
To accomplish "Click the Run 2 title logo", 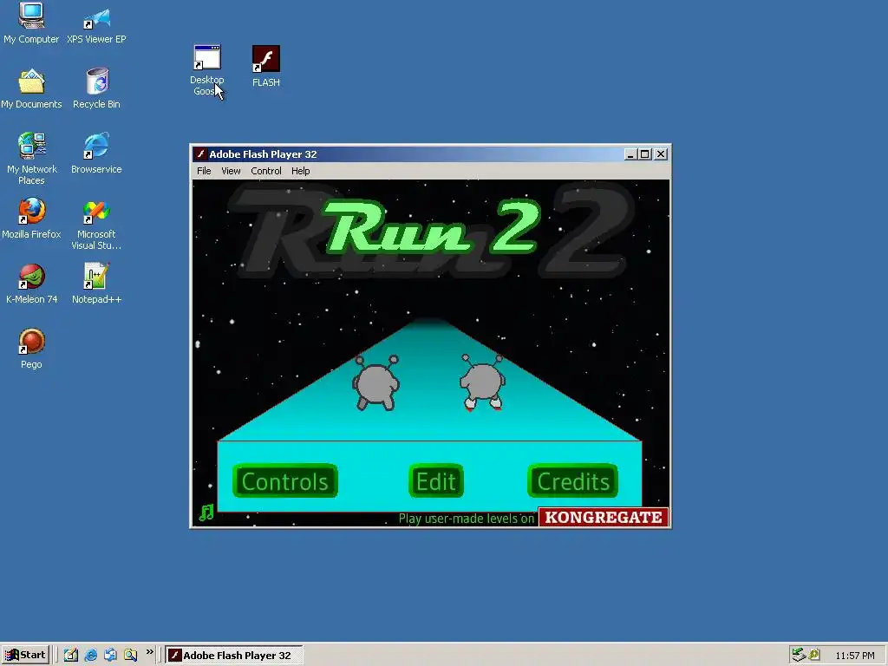I will [432, 229].
